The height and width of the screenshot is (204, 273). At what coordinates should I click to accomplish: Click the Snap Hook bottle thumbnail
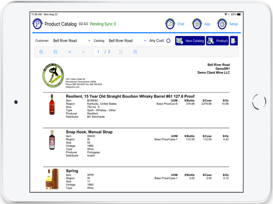[52, 140]
